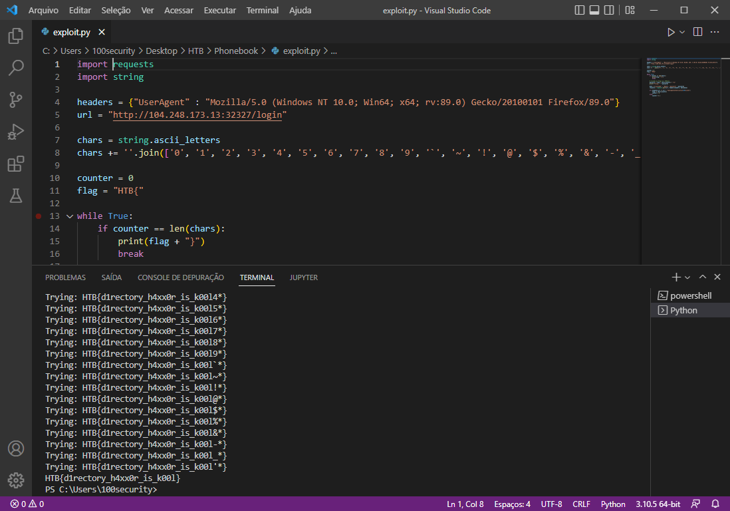Select the Python terminal instance

pyautogui.click(x=690, y=310)
